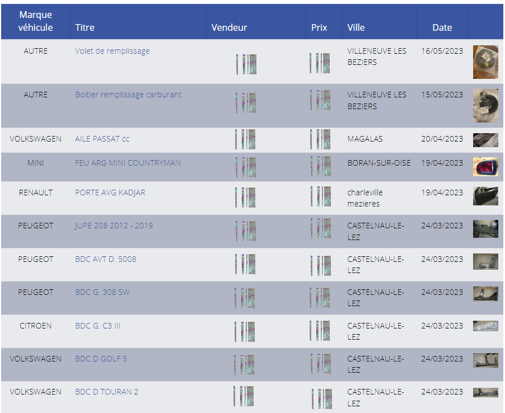
Task: View thumbnail of JUPE 208 2012 - 2019
Action: point(485,229)
